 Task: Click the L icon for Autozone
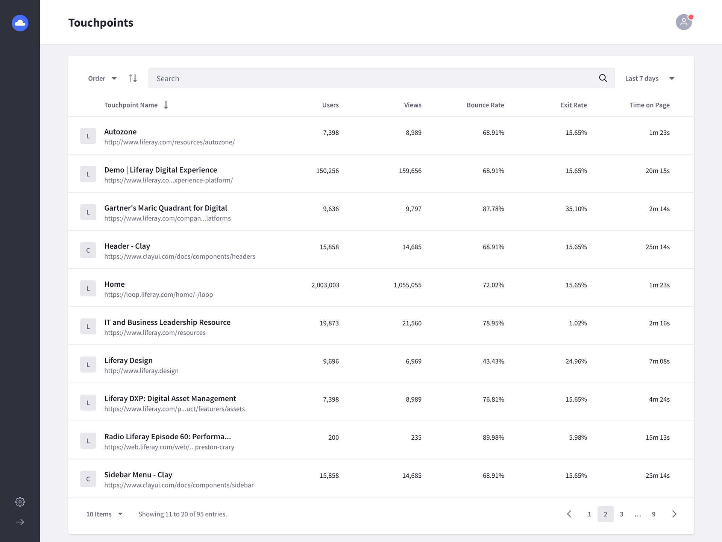point(88,136)
